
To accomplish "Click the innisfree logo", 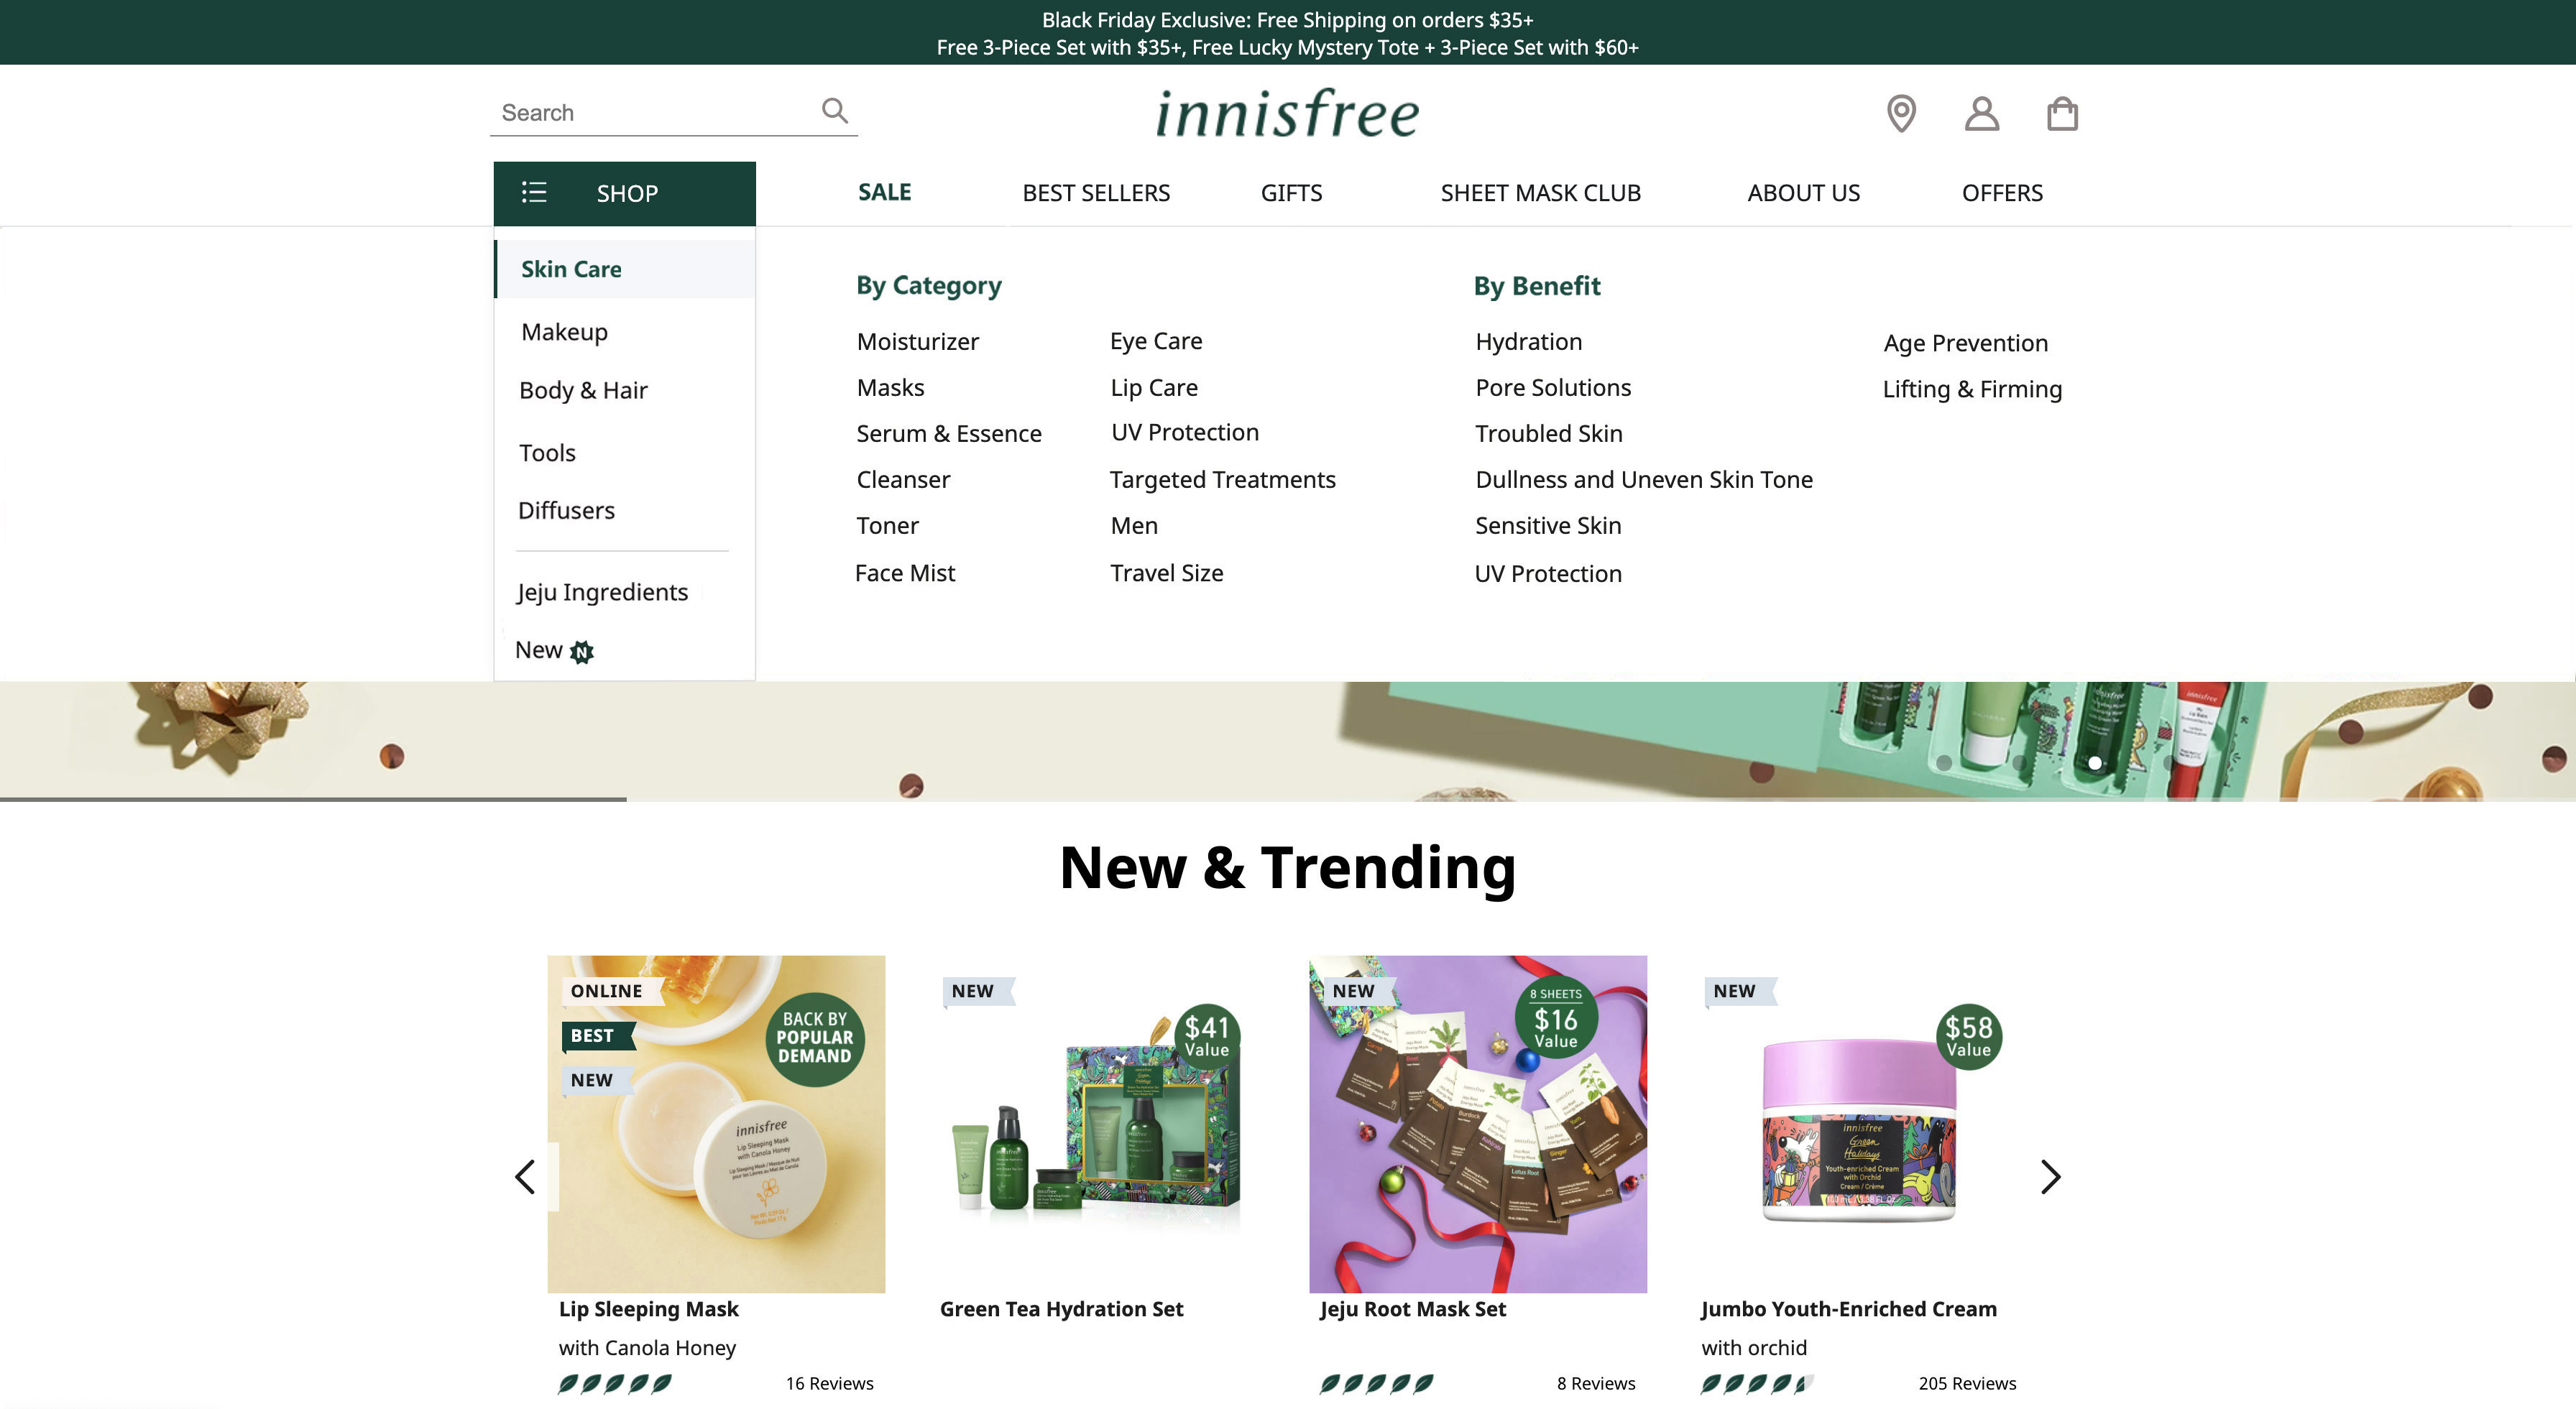I will [x=1287, y=113].
